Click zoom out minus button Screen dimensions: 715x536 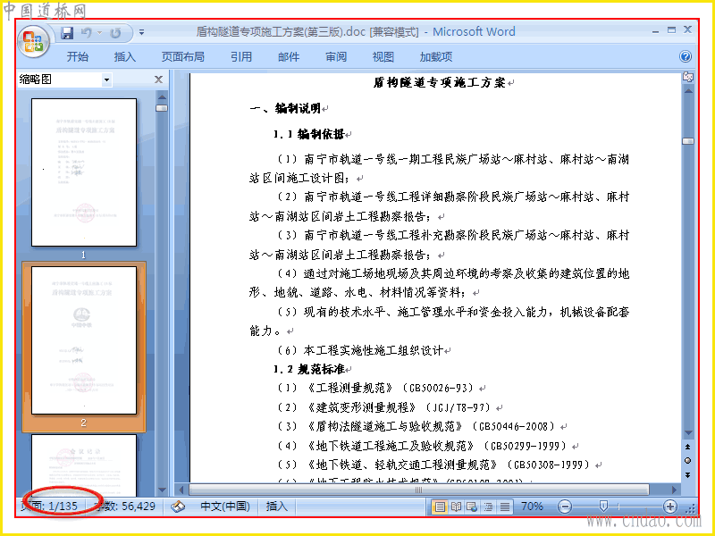click(x=565, y=507)
